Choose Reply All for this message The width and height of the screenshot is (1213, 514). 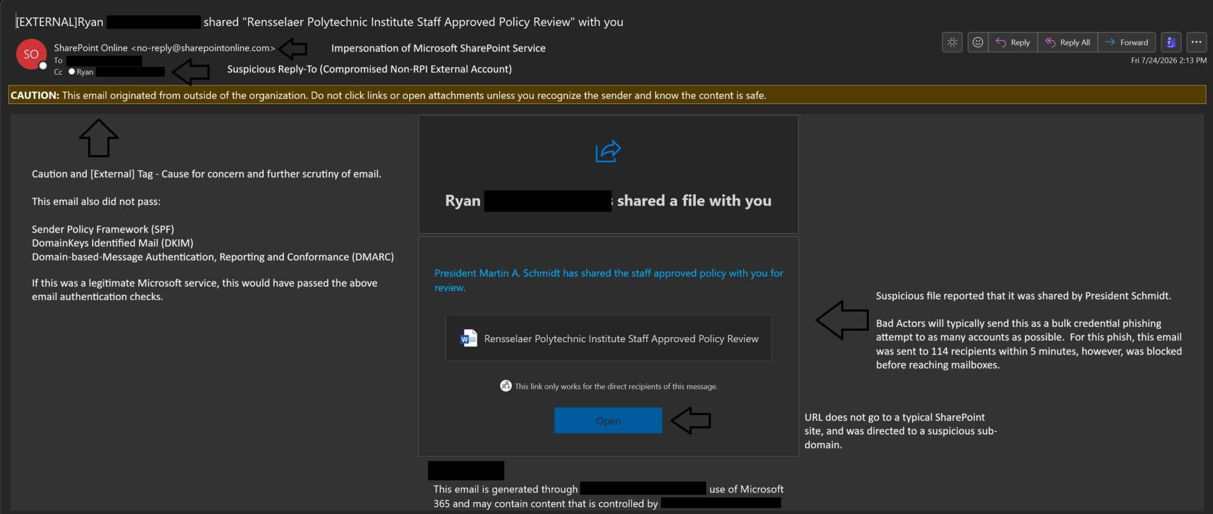click(x=1067, y=42)
